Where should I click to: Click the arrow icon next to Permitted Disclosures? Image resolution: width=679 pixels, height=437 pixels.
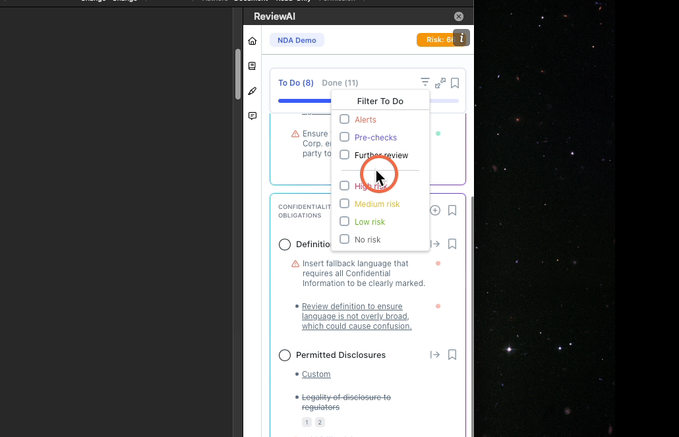click(435, 355)
